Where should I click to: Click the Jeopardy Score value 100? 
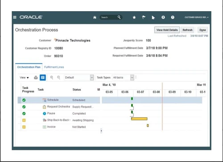click(x=148, y=41)
